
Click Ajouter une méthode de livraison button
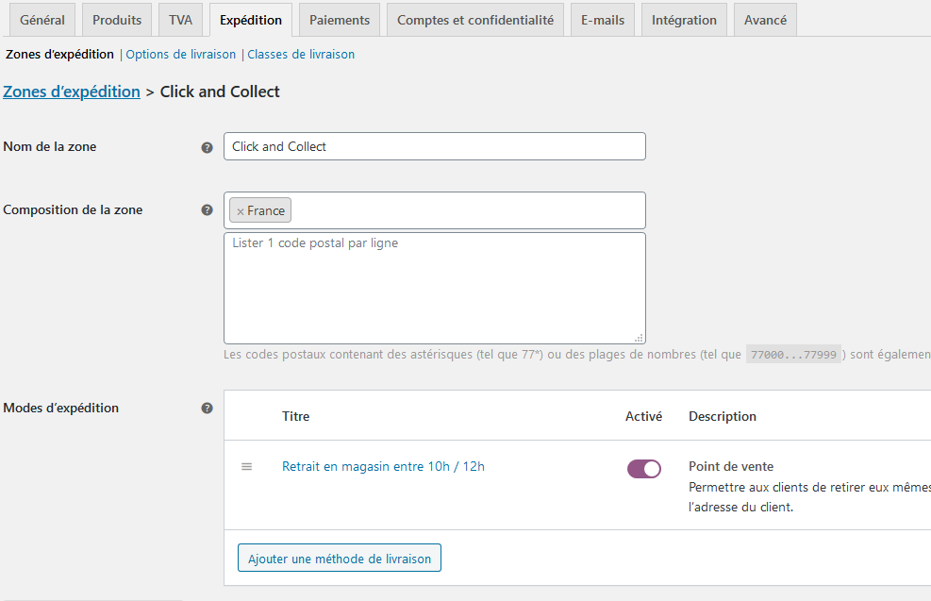[x=340, y=559]
